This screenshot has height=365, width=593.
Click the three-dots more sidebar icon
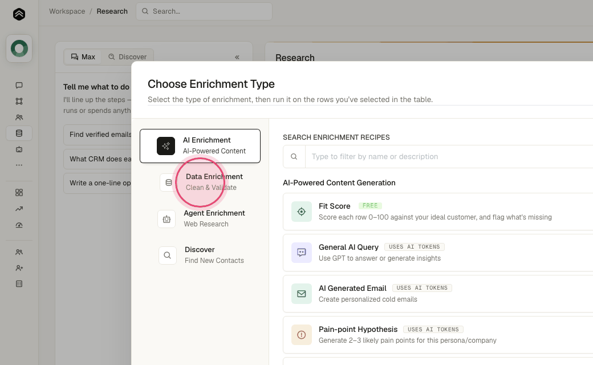pyautogui.click(x=19, y=165)
